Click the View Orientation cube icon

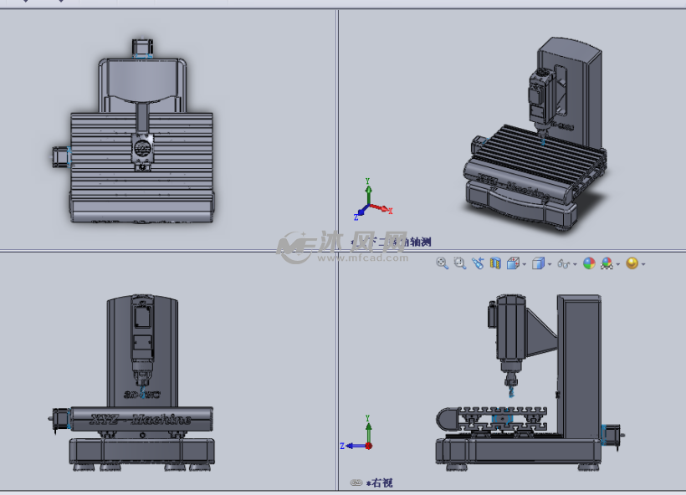(513, 263)
